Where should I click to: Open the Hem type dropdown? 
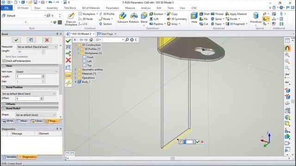point(37,72)
